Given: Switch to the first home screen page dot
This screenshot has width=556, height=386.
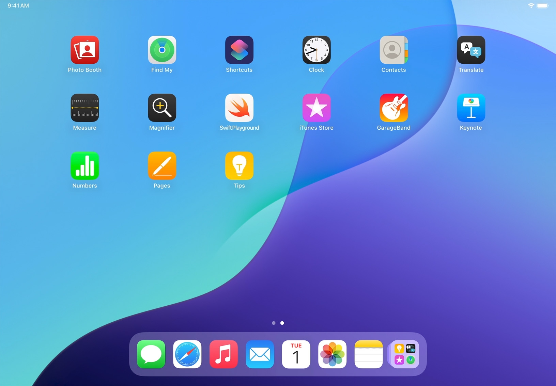Looking at the screenshot, I should pyautogui.click(x=273, y=323).
